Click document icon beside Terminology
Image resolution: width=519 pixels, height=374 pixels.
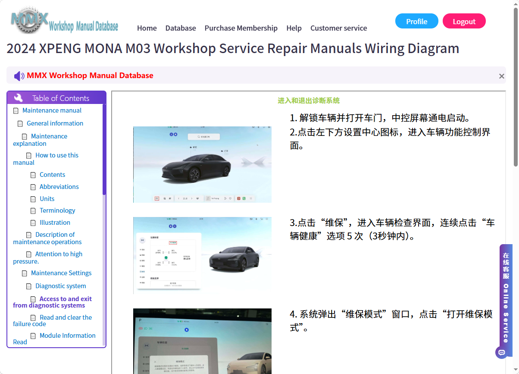[33, 211]
